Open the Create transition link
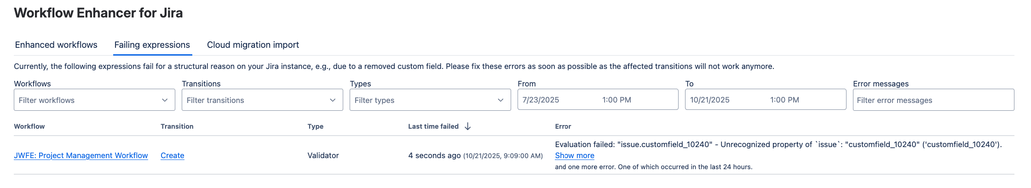This screenshot has height=188, width=1031. click(173, 156)
